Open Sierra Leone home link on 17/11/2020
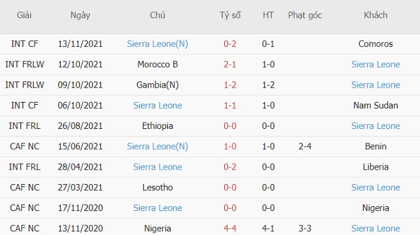Screen dimensions: 420x235 tap(157, 208)
